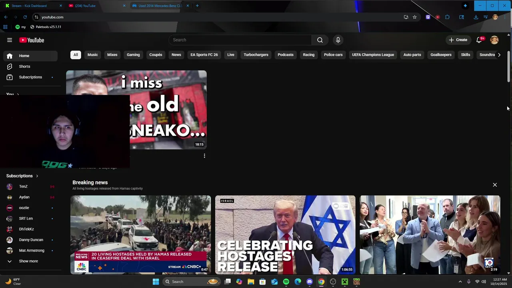The image size is (512, 288).
Task: Open the browser Downloads icon
Action: pos(476,17)
